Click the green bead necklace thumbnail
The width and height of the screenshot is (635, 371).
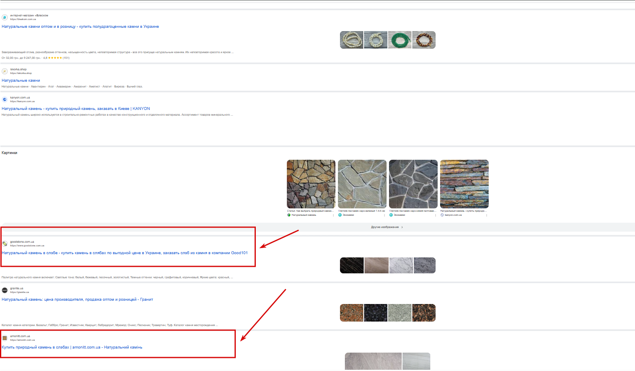click(400, 40)
